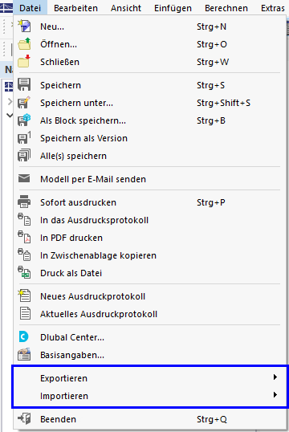Expand the collapsed tree node behind the menu
The width and height of the screenshot is (289, 432).
pos(10,102)
